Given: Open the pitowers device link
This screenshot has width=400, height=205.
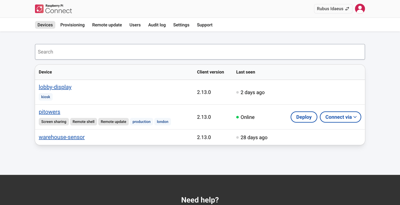Looking at the screenshot, I should pyautogui.click(x=49, y=112).
